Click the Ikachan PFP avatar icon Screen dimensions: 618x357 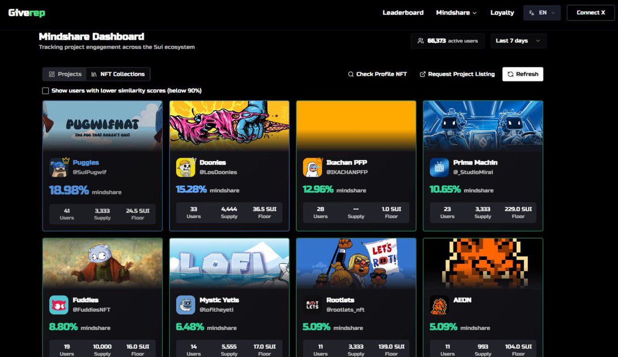tap(312, 167)
